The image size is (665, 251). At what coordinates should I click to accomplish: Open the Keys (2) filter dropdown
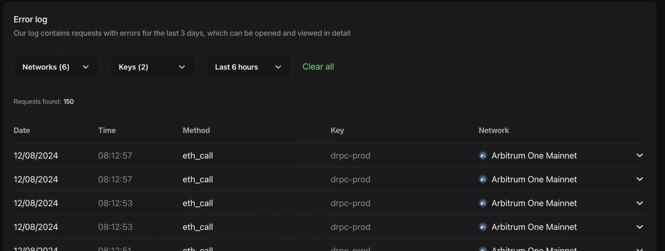[152, 67]
